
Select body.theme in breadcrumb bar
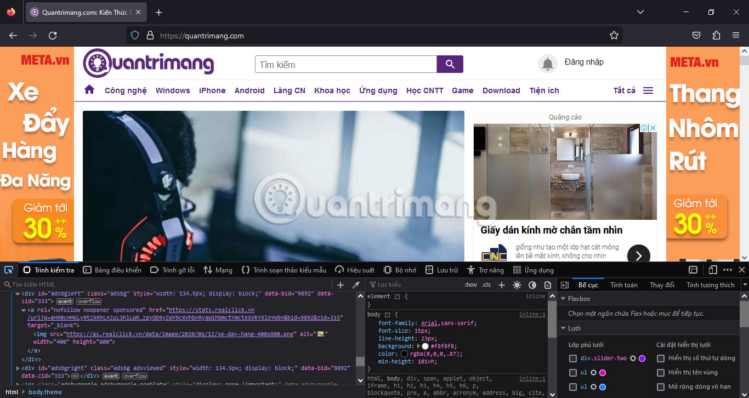46,392
